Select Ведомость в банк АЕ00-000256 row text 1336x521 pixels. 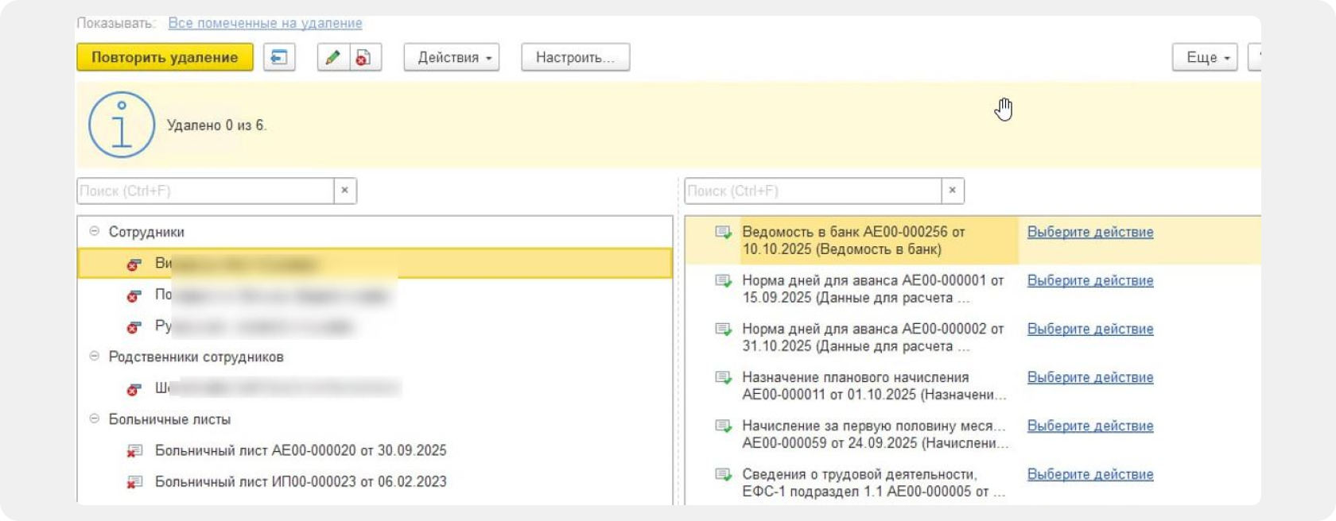click(x=853, y=241)
